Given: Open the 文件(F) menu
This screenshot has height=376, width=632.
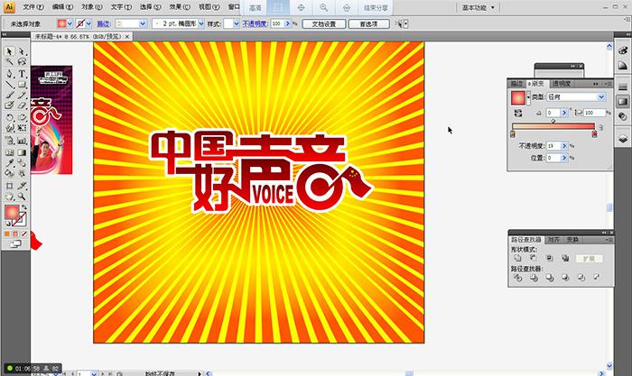Looking at the screenshot, I should point(33,7).
